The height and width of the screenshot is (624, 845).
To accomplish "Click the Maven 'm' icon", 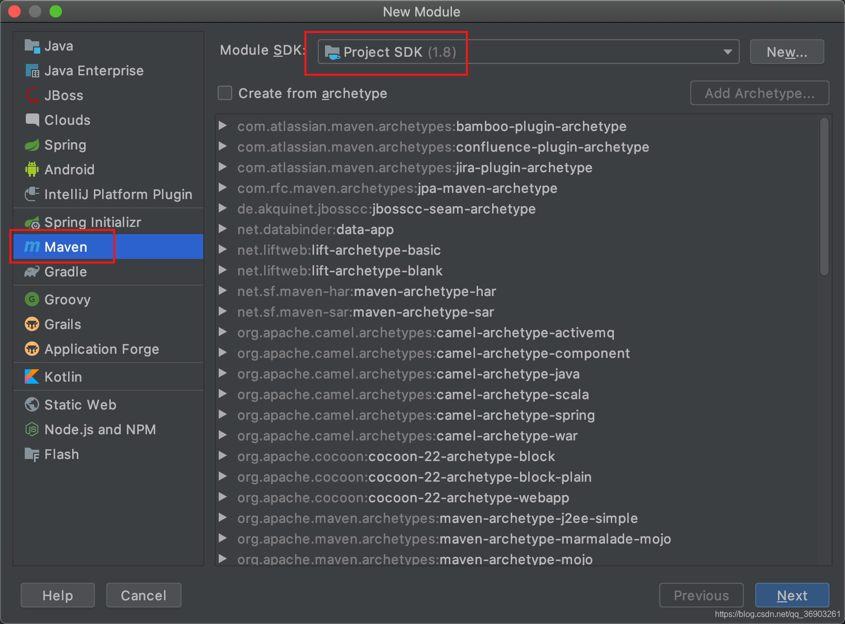I will (x=32, y=247).
